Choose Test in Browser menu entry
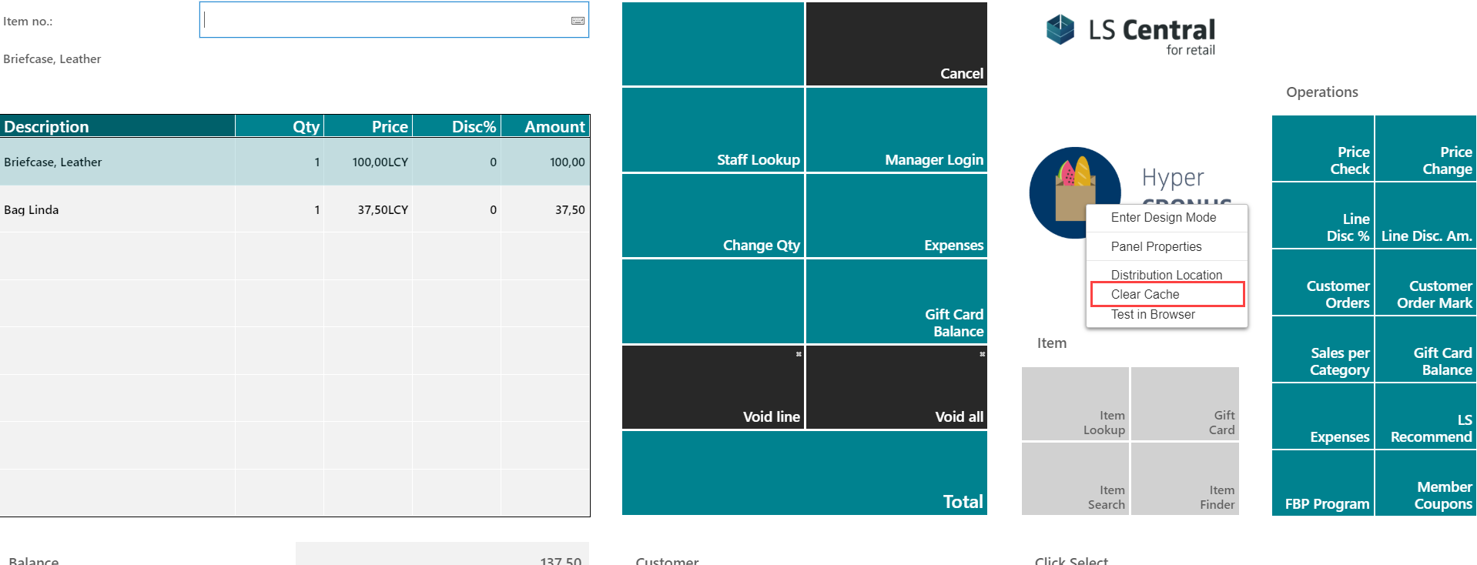This screenshot has height=565, width=1477. (x=1167, y=314)
